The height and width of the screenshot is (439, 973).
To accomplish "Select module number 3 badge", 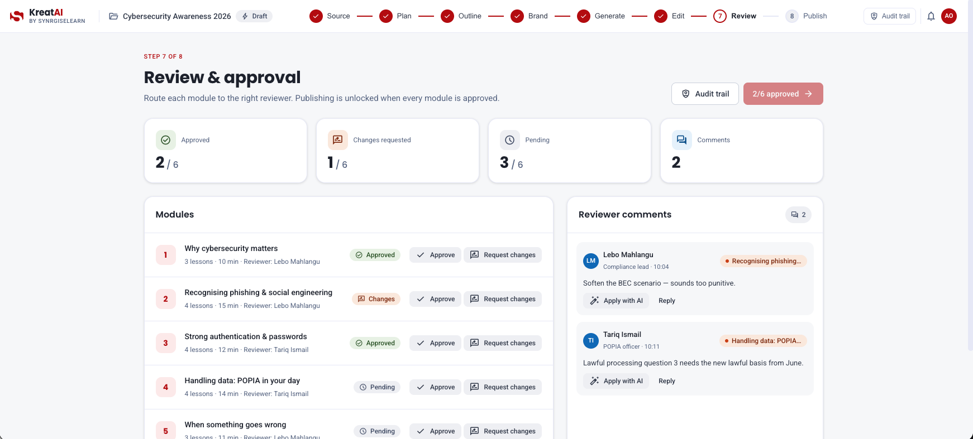I will [166, 343].
